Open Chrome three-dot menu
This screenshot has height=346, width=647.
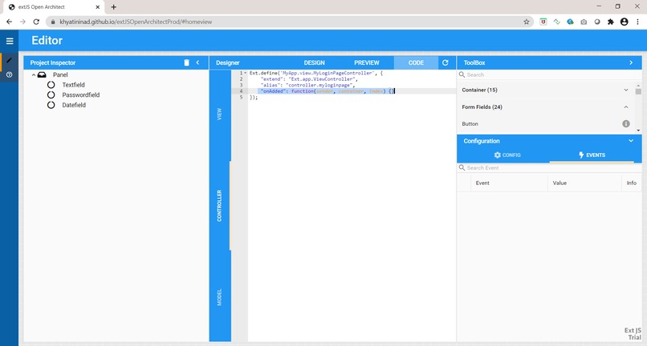(x=637, y=22)
